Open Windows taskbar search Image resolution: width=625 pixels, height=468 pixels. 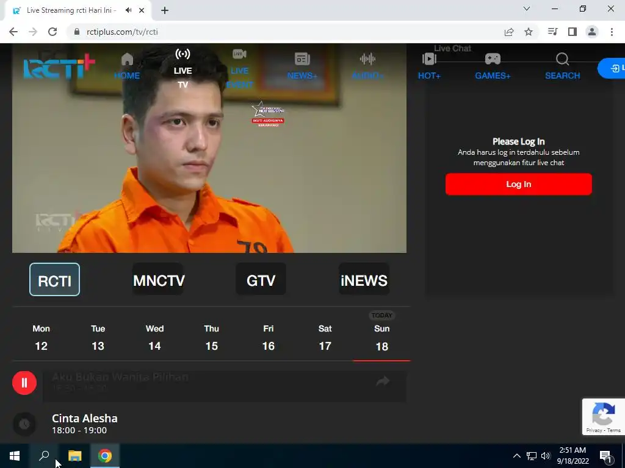[44, 456]
